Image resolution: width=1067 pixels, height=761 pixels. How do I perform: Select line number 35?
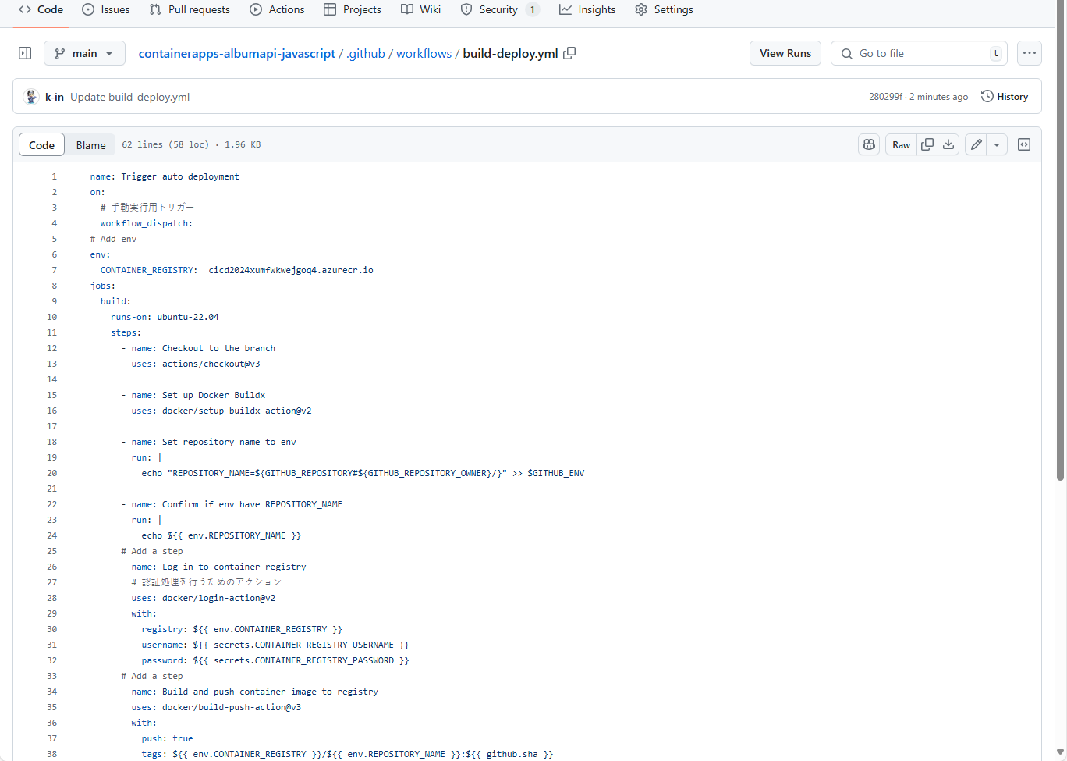[x=52, y=707]
